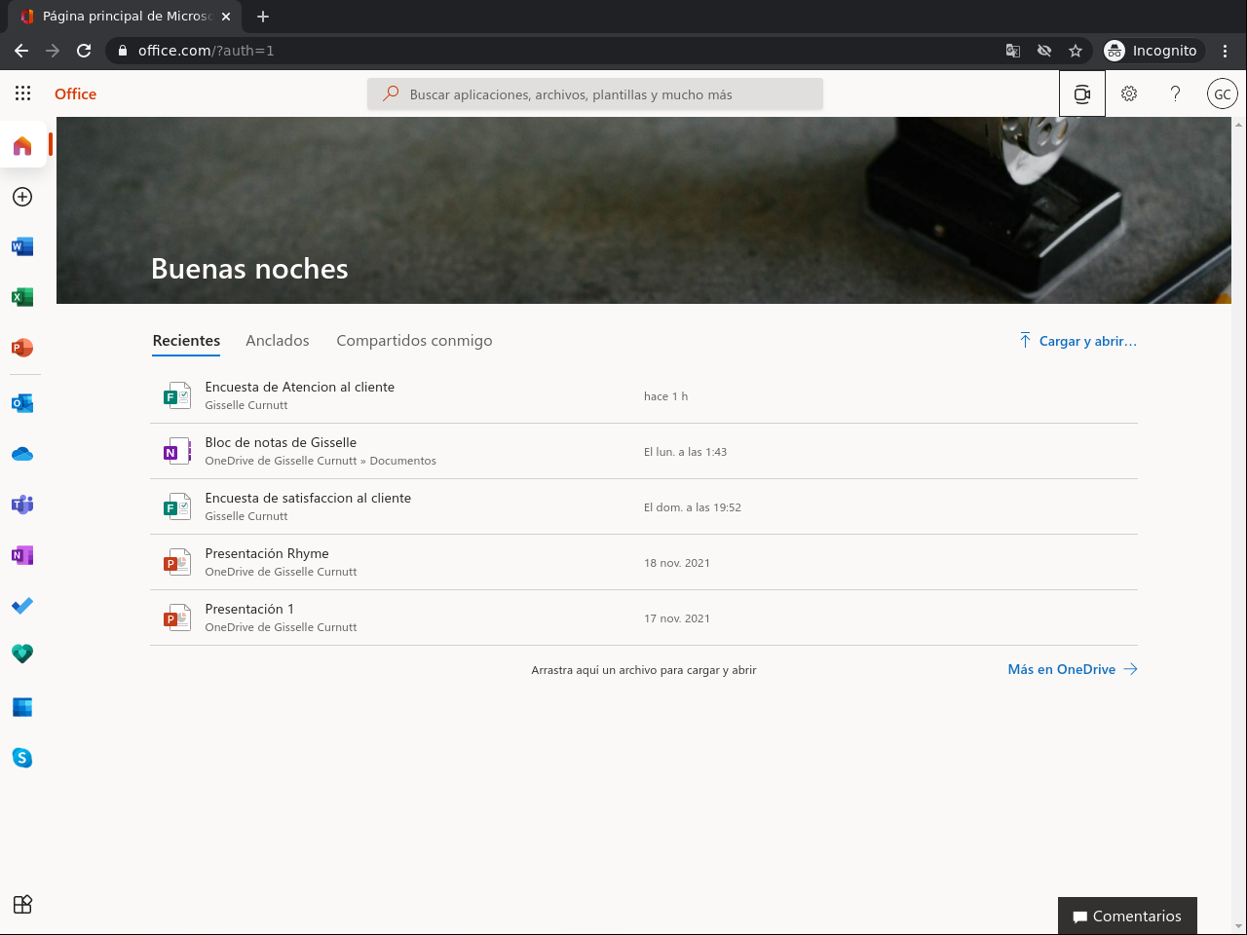Reload the page in Chrome
The image size is (1247, 935).
pos(84,51)
